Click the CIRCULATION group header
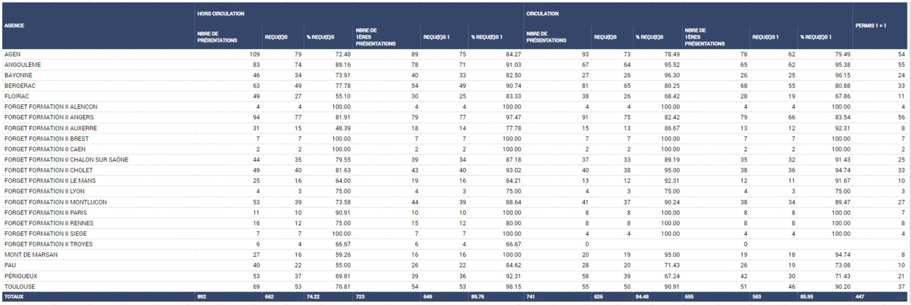Screen dimensions: 911x305 (x=542, y=13)
